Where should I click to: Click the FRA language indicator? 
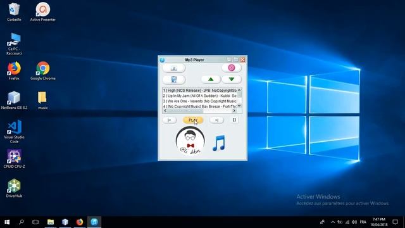click(363, 222)
